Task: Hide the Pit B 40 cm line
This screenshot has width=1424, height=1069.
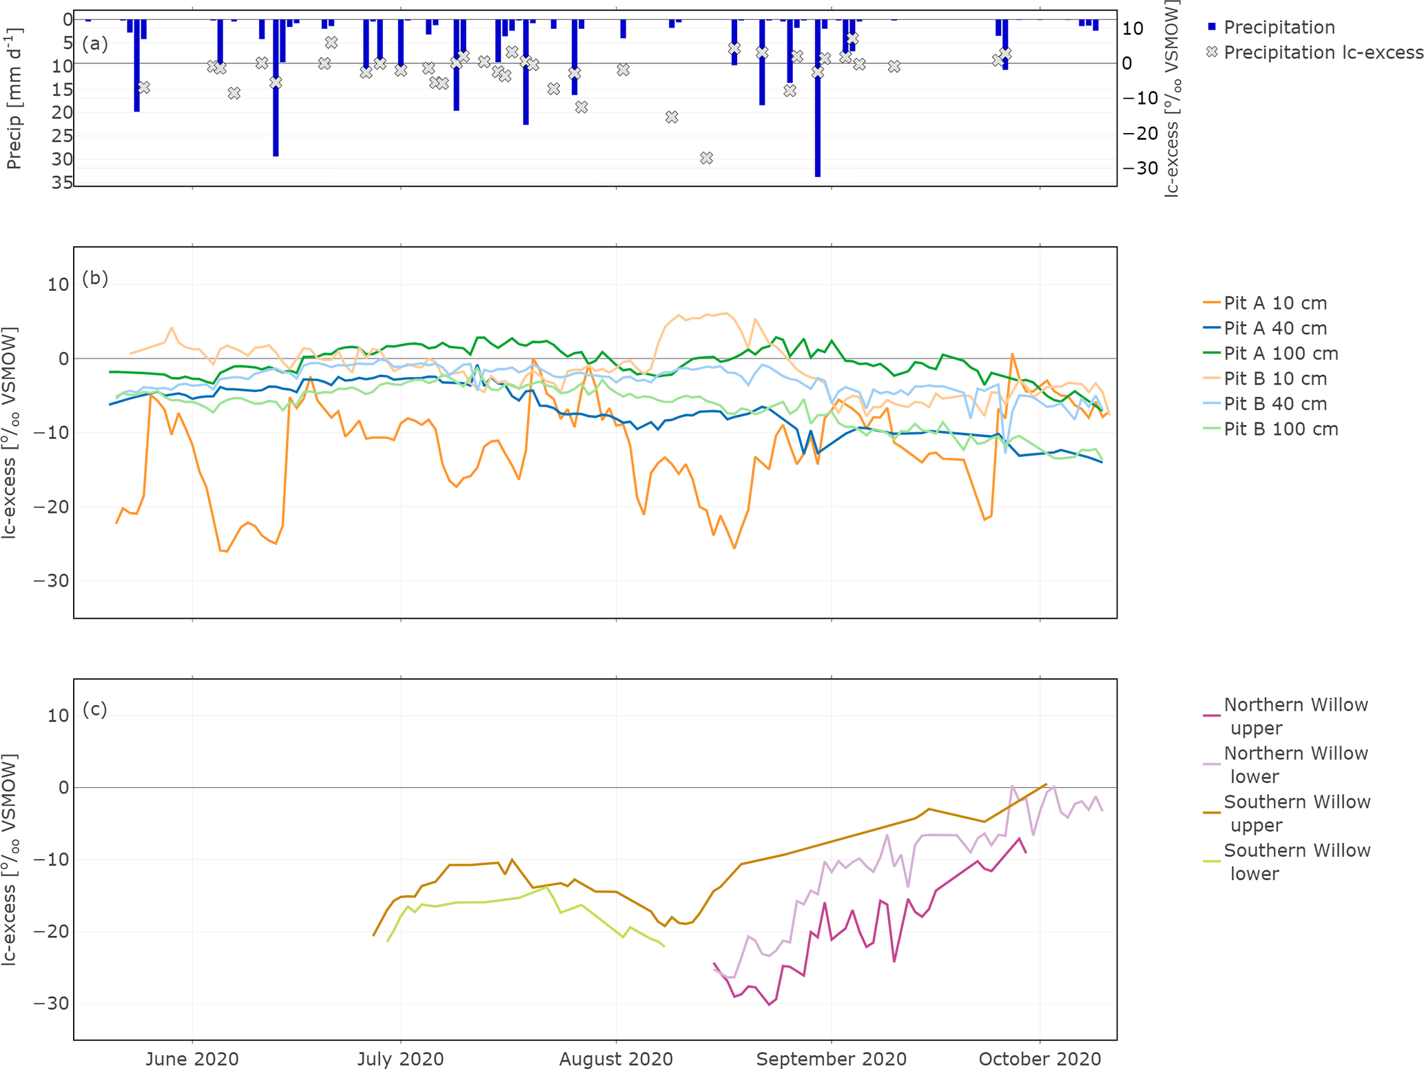Action: pos(1275,403)
